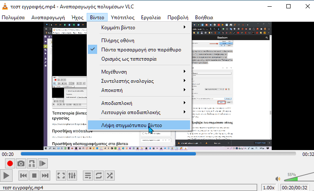Screen dimensions: 314x191
Task: Open the Βοήθεια menu
Action: point(204,18)
